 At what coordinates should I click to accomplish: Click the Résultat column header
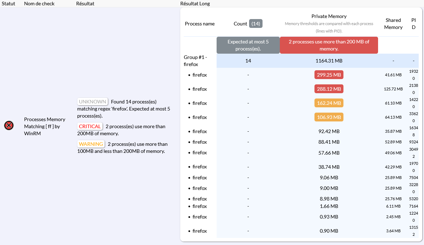point(85,4)
